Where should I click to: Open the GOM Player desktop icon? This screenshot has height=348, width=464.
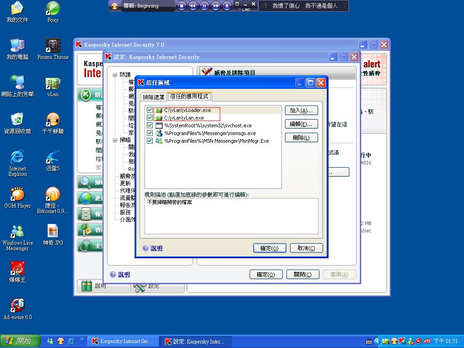17,194
